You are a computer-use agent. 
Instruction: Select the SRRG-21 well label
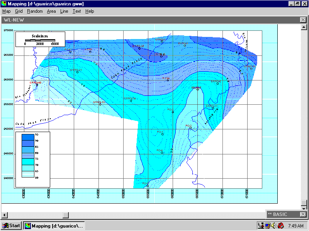[x=76, y=70]
